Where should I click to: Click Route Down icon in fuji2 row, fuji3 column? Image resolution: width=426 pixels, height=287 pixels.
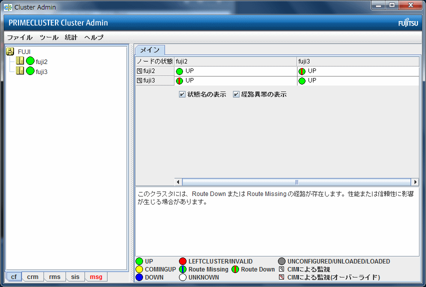[302, 71]
